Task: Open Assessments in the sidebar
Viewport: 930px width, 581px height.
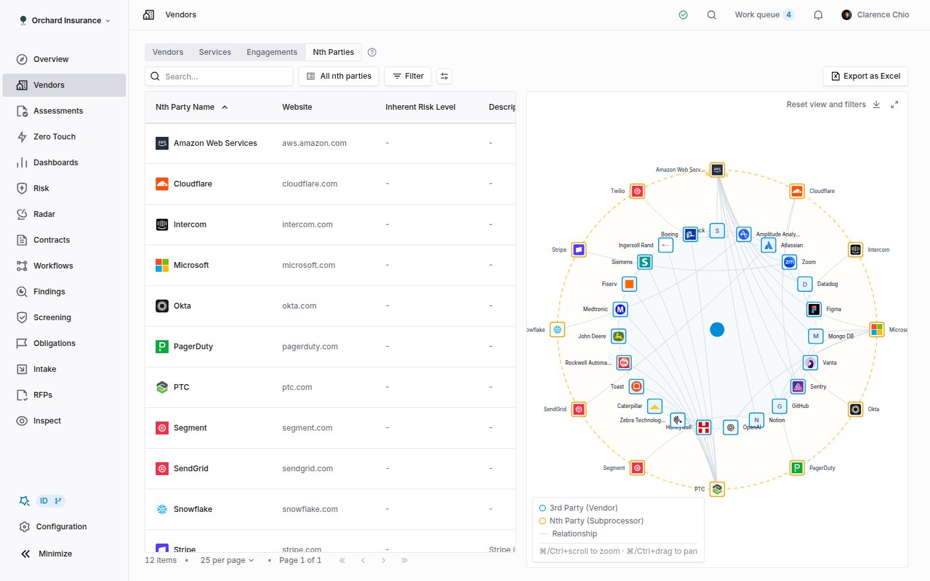Action: 65,111
